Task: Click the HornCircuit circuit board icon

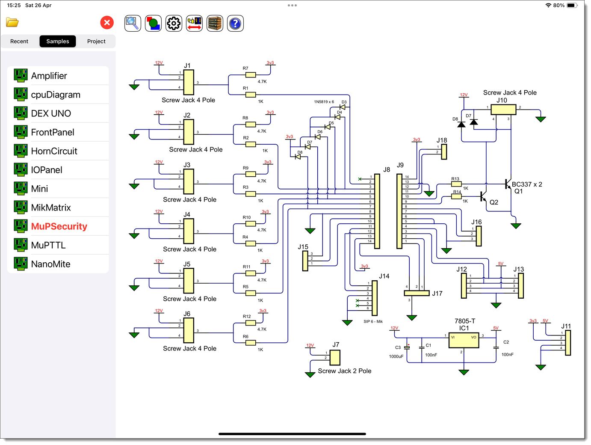Action: pos(21,151)
